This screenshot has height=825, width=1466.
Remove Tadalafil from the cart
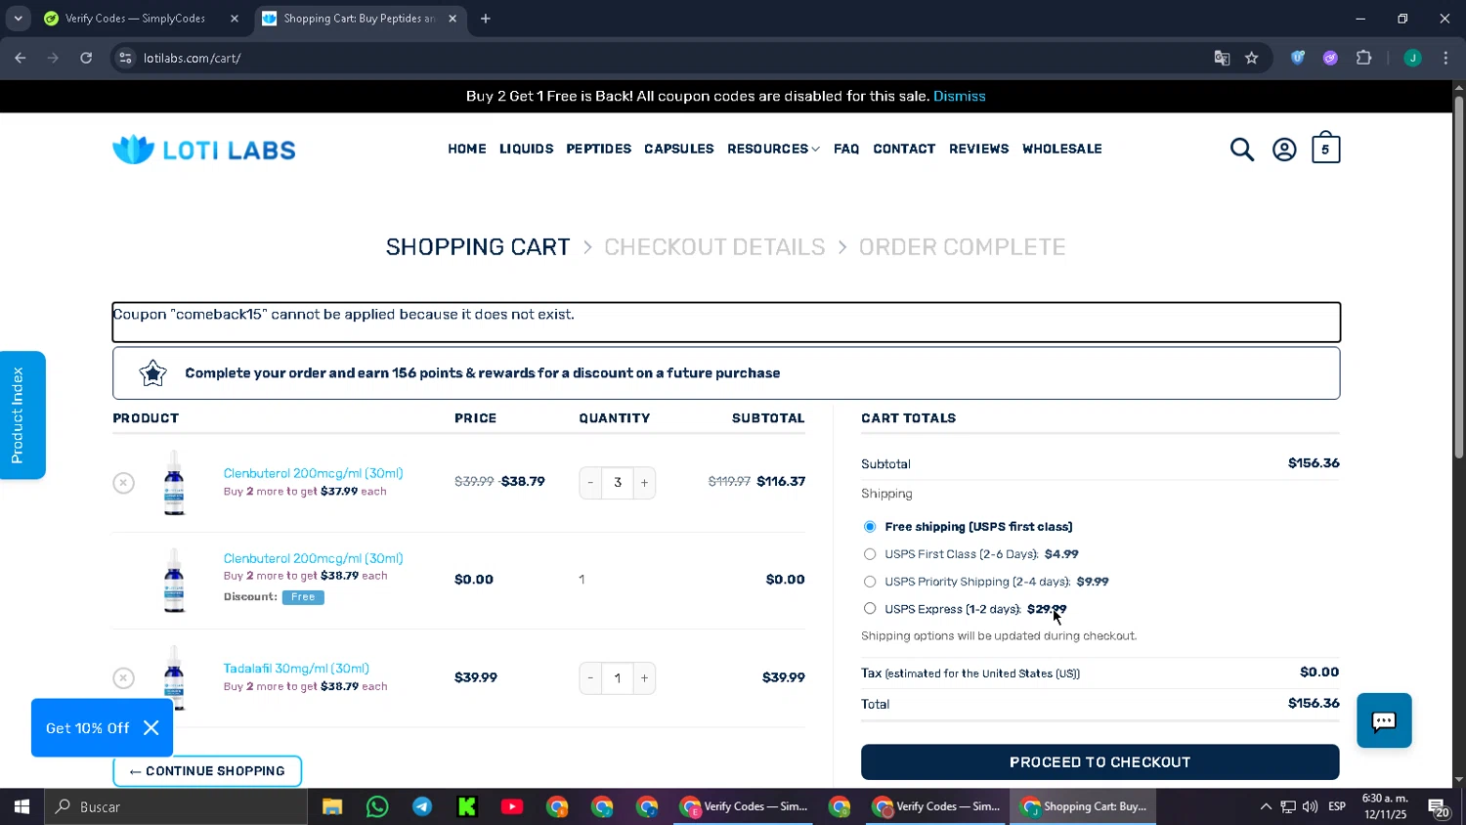123,678
